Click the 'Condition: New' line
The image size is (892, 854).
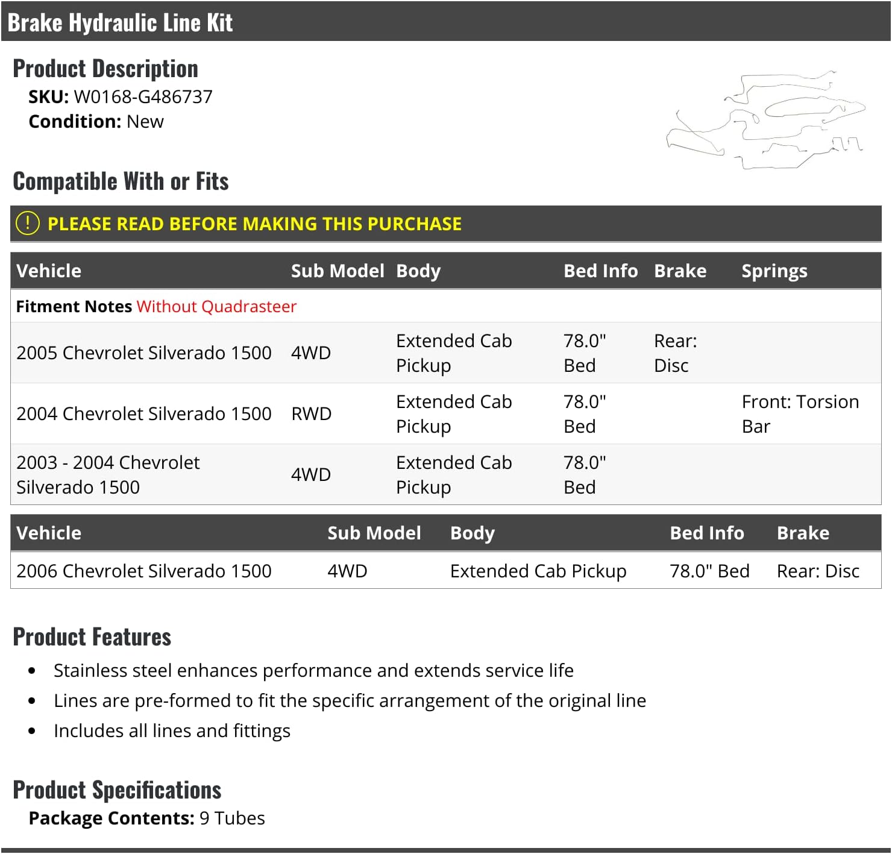96,122
